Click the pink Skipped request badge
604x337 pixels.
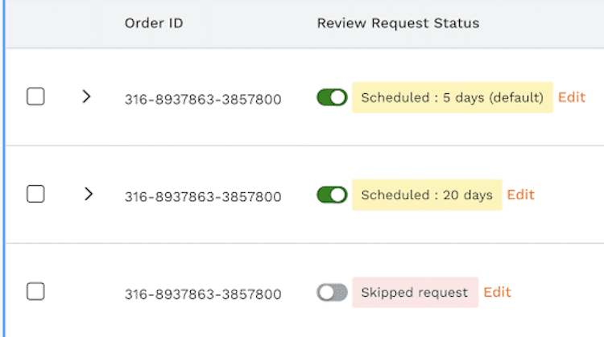pos(414,292)
